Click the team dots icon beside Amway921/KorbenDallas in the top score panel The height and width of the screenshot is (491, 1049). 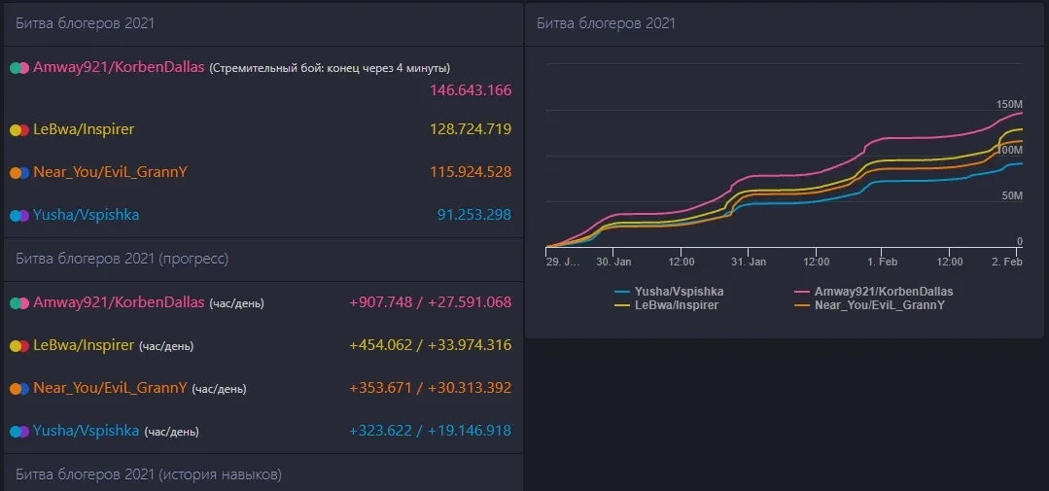[x=19, y=68]
